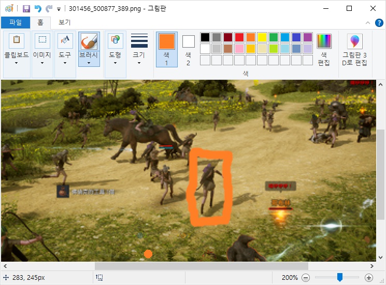Pick the dark red palette swatch
The image size is (386, 285).
228,37
